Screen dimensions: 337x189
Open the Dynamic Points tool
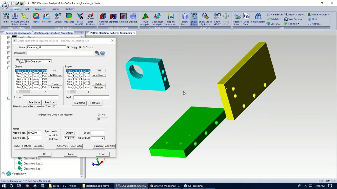(x=24, y=19)
